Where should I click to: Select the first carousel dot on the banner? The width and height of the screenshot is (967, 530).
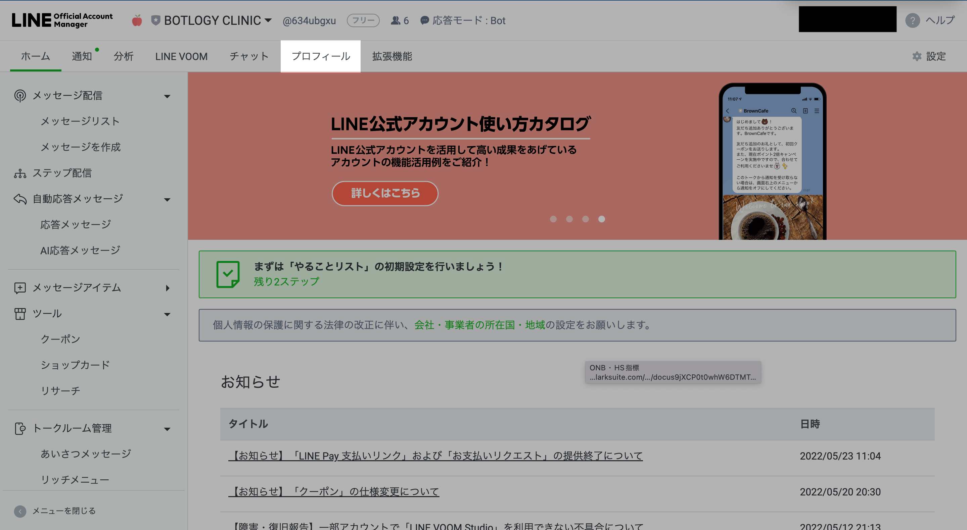pos(553,219)
